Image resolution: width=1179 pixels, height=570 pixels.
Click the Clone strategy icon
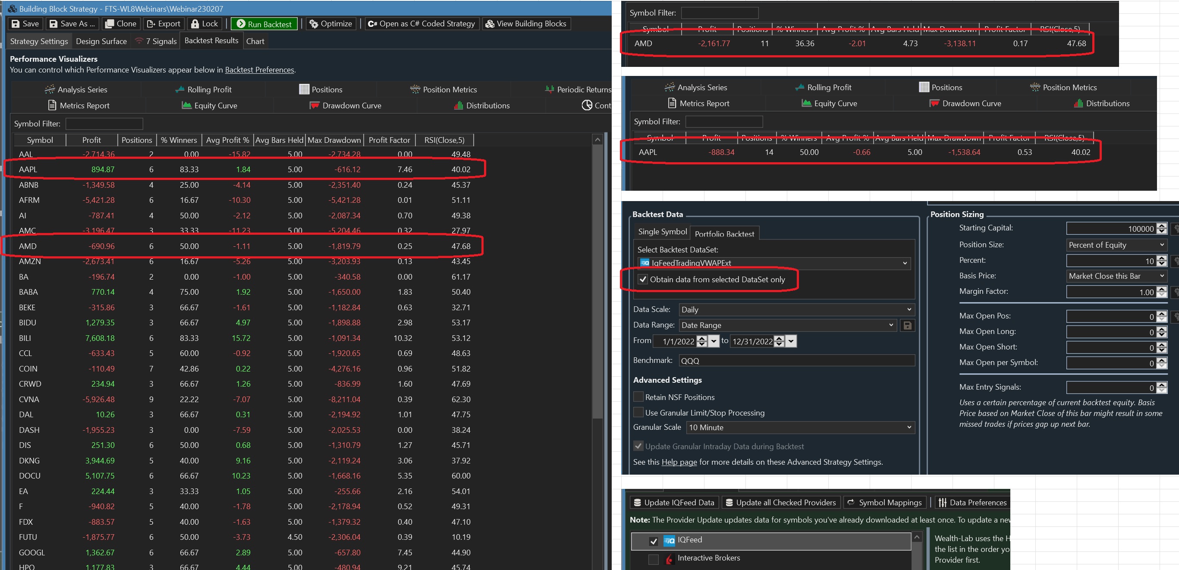pos(110,24)
